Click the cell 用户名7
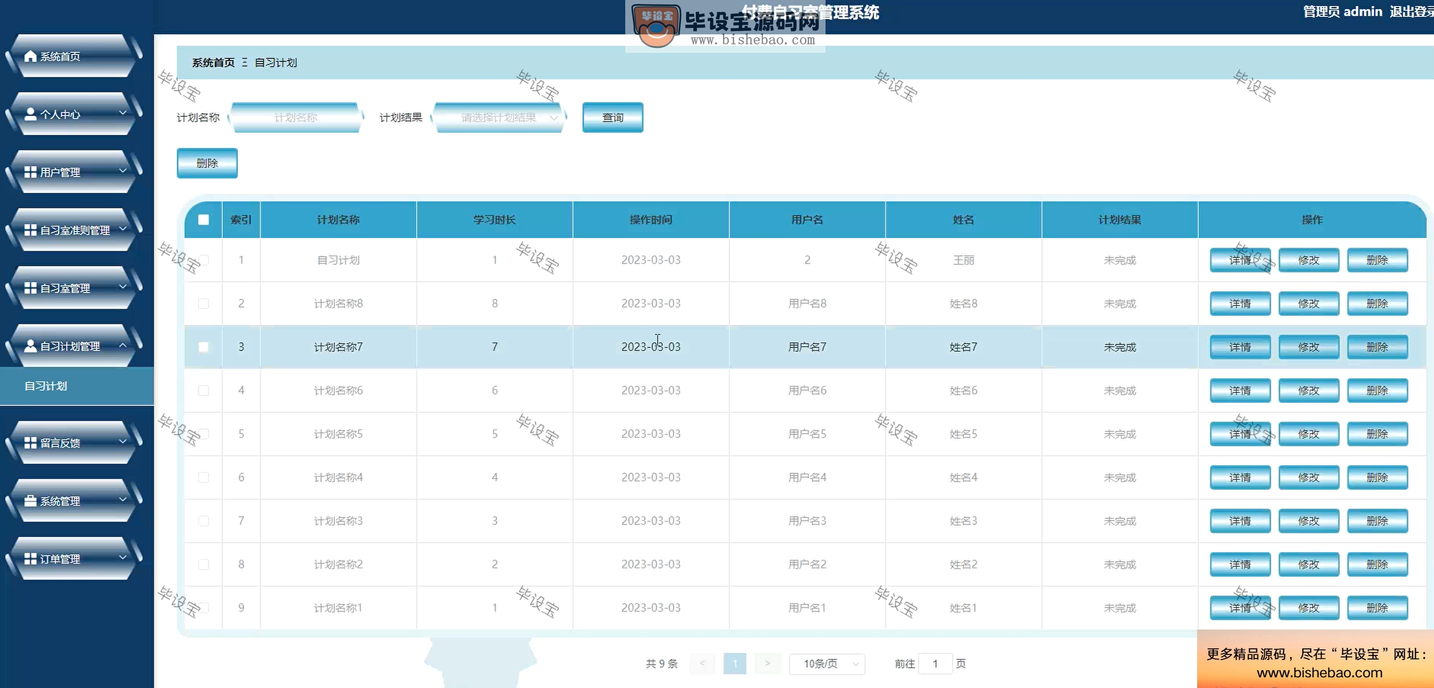The image size is (1434, 688). (807, 347)
